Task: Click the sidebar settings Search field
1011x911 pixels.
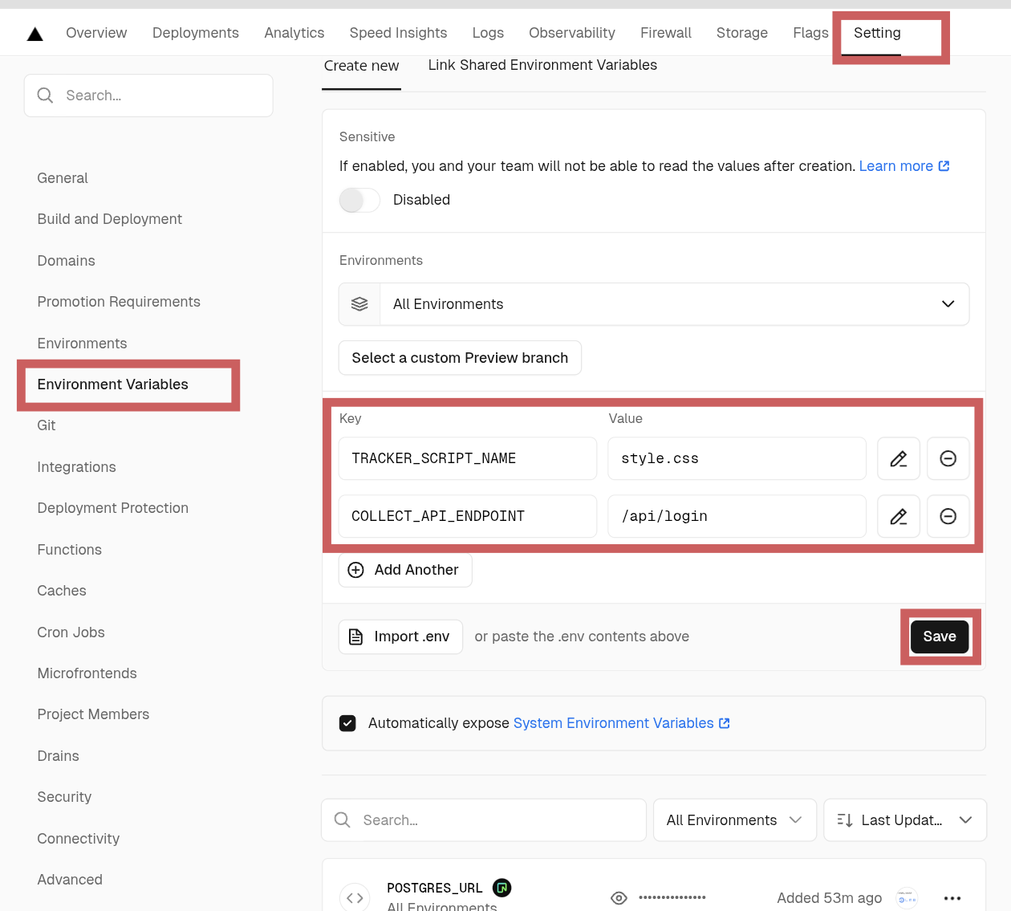Action: pyautogui.click(x=148, y=96)
